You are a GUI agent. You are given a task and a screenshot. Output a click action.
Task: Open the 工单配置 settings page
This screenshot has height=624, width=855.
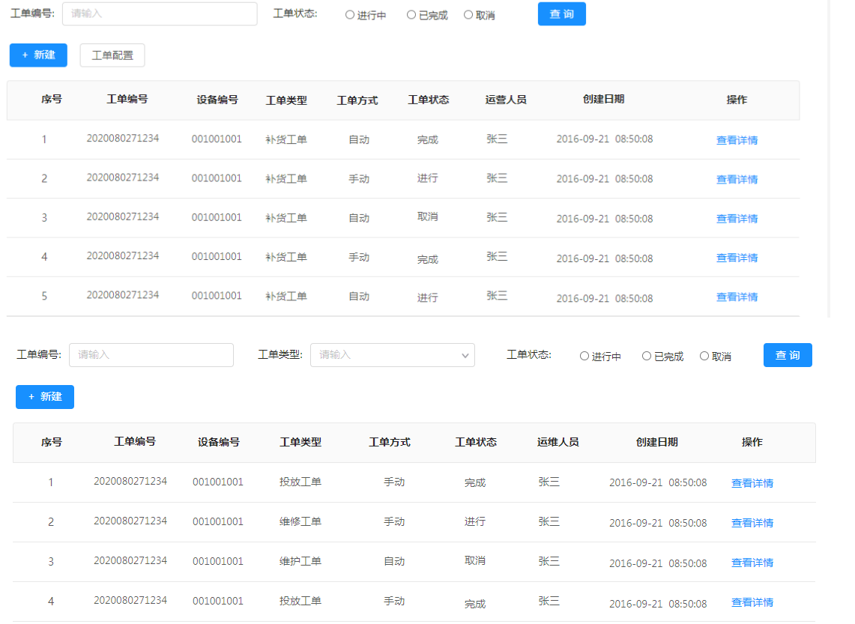(112, 55)
